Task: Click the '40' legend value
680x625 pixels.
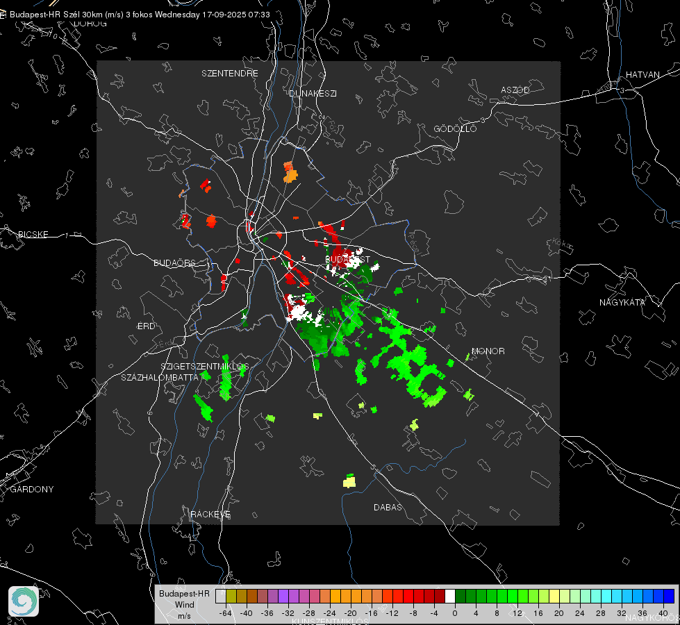Action: click(663, 613)
